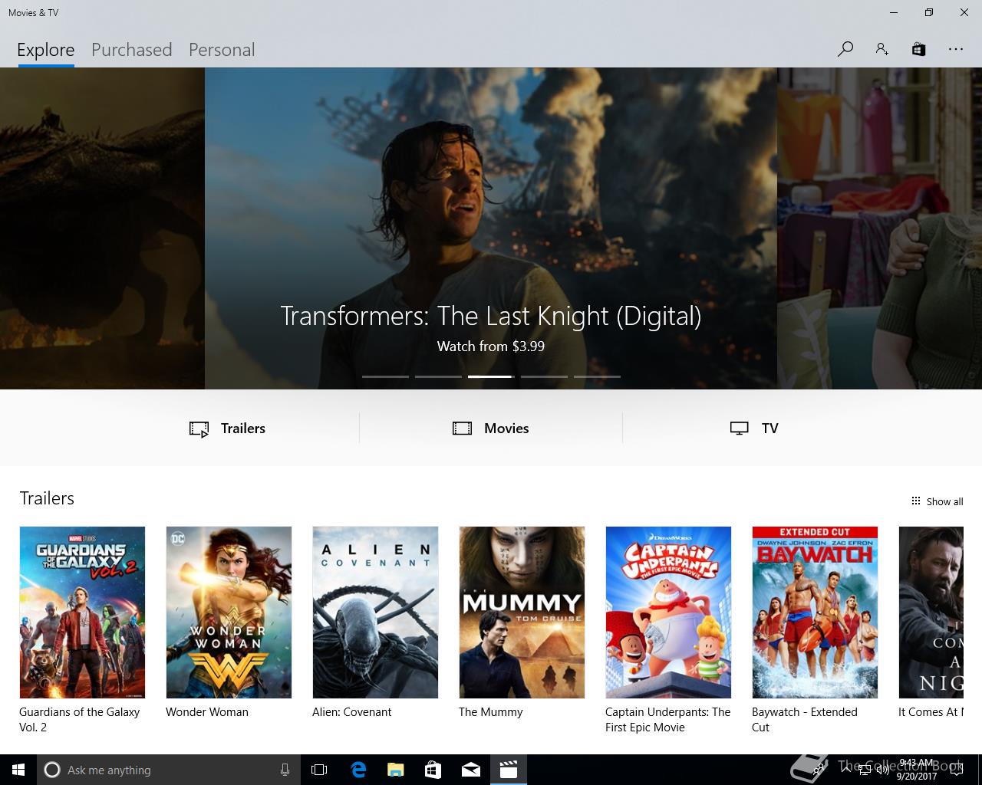Open It Comes At Night poster
The width and height of the screenshot is (982, 785).
click(x=931, y=613)
